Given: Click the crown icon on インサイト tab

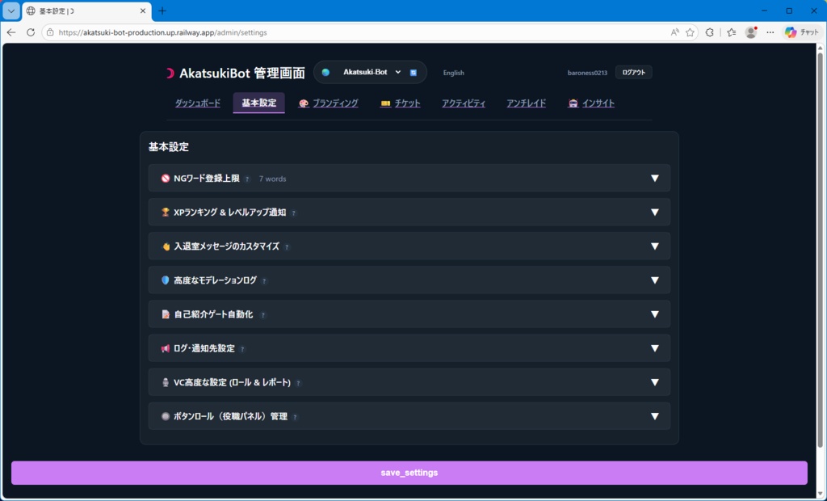Looking at the screenshot, I should tap(575, 103).
